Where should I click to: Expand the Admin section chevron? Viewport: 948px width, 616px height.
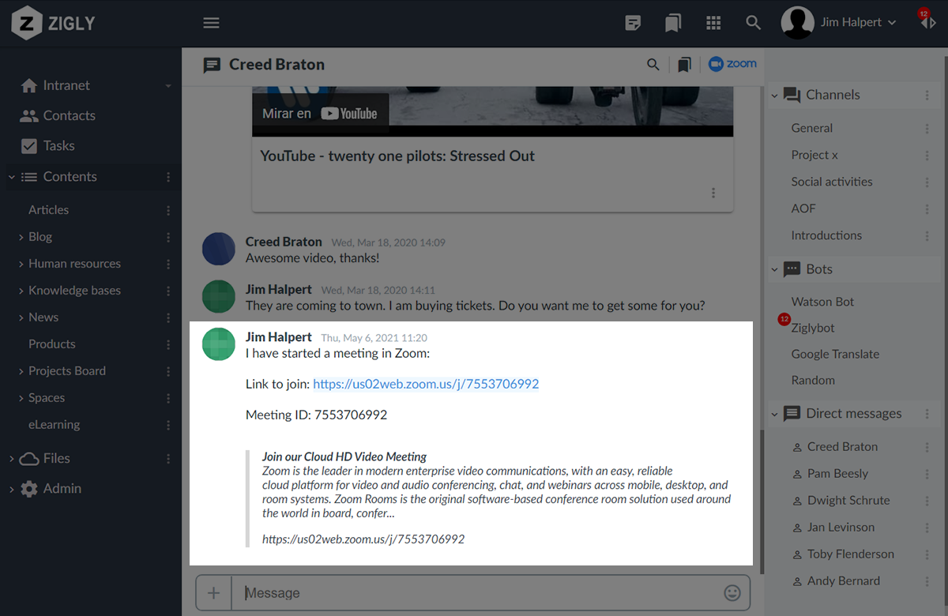pos(11,489)
